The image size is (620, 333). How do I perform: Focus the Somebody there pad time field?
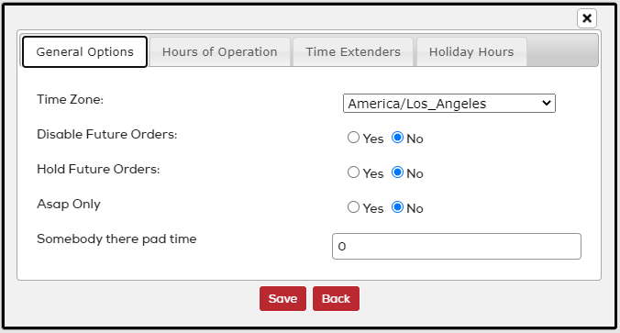coord(457,247)
